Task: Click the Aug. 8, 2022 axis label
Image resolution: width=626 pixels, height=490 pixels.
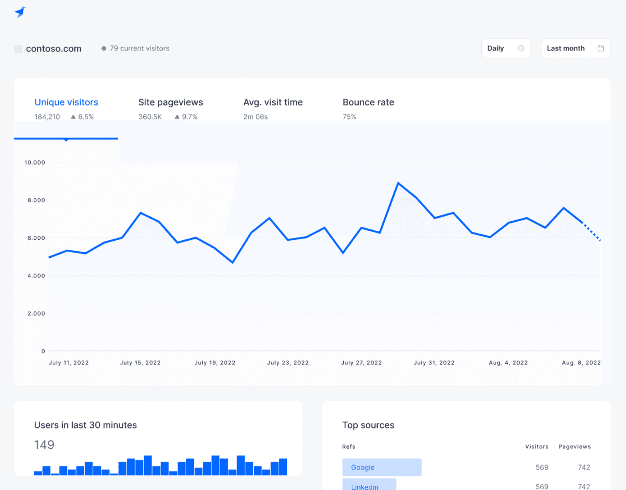Action: pos(581,362)
